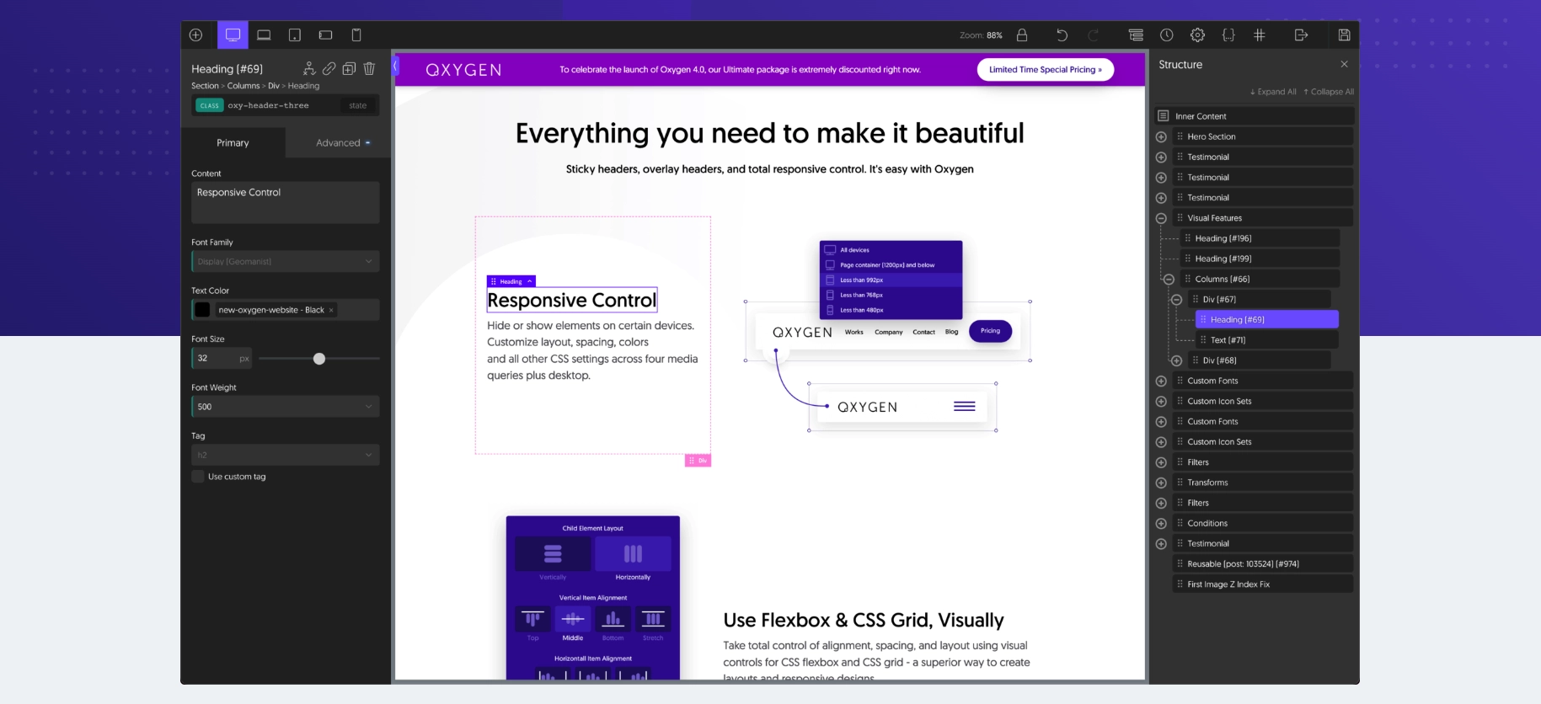1541x704 pixels.
Task: Duplicate the Heading [#69] element
Action: (x=349, y=68)
